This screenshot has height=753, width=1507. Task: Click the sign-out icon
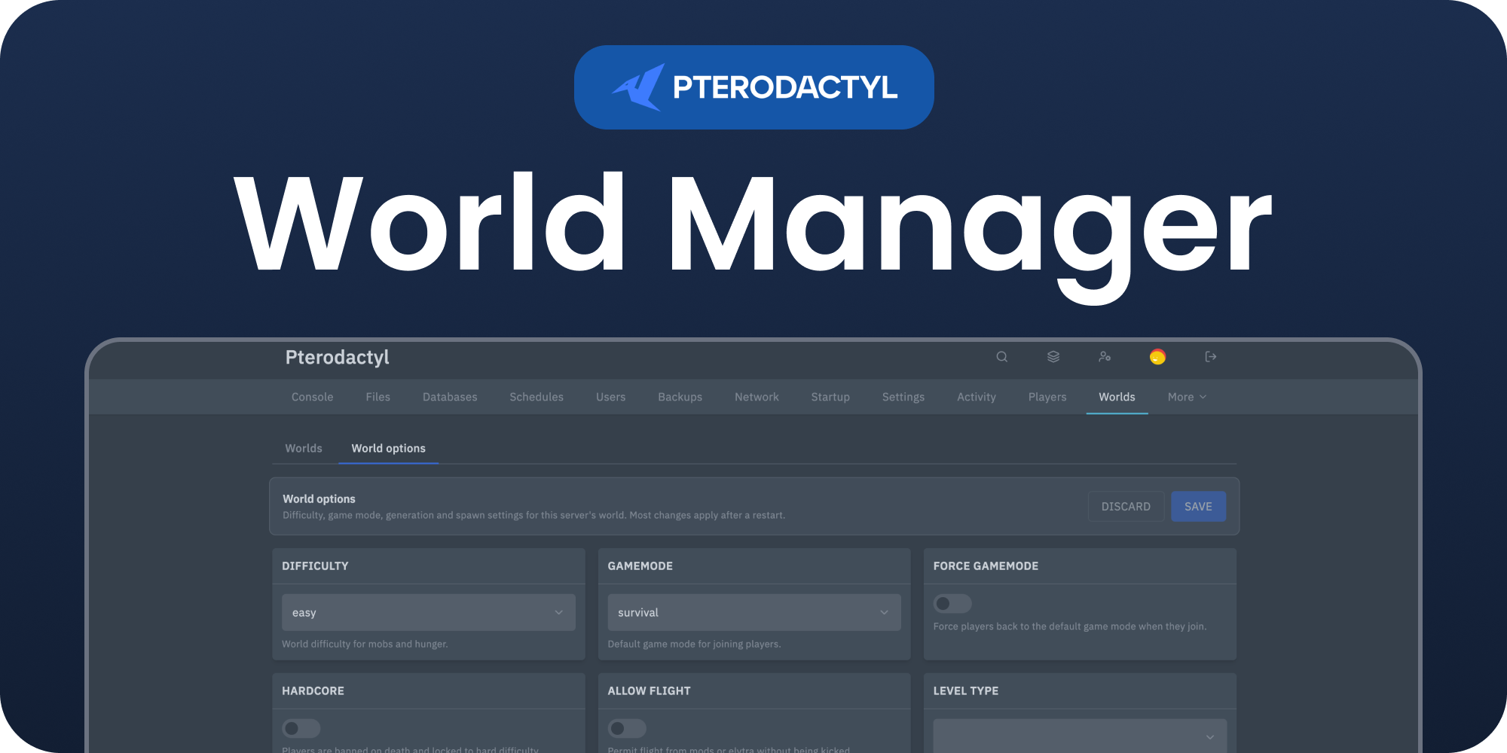[x=1211, y=357]
